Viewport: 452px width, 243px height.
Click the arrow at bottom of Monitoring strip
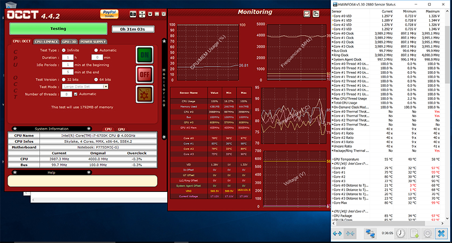(164, 137)
